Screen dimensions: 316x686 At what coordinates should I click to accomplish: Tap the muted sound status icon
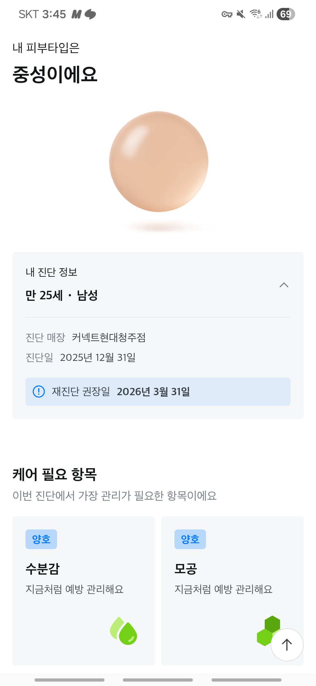click(x=241, y=14)
